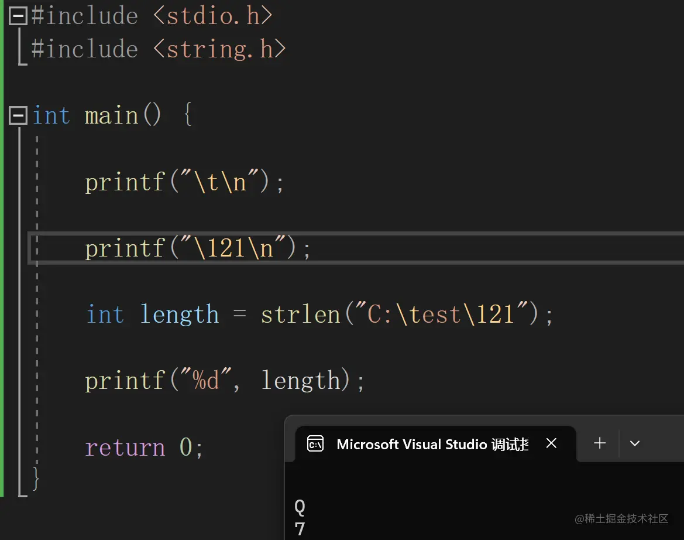684x540 pixels.
Task: Open the terminal new-tab dropdown chevron
Action: point(635,443)
